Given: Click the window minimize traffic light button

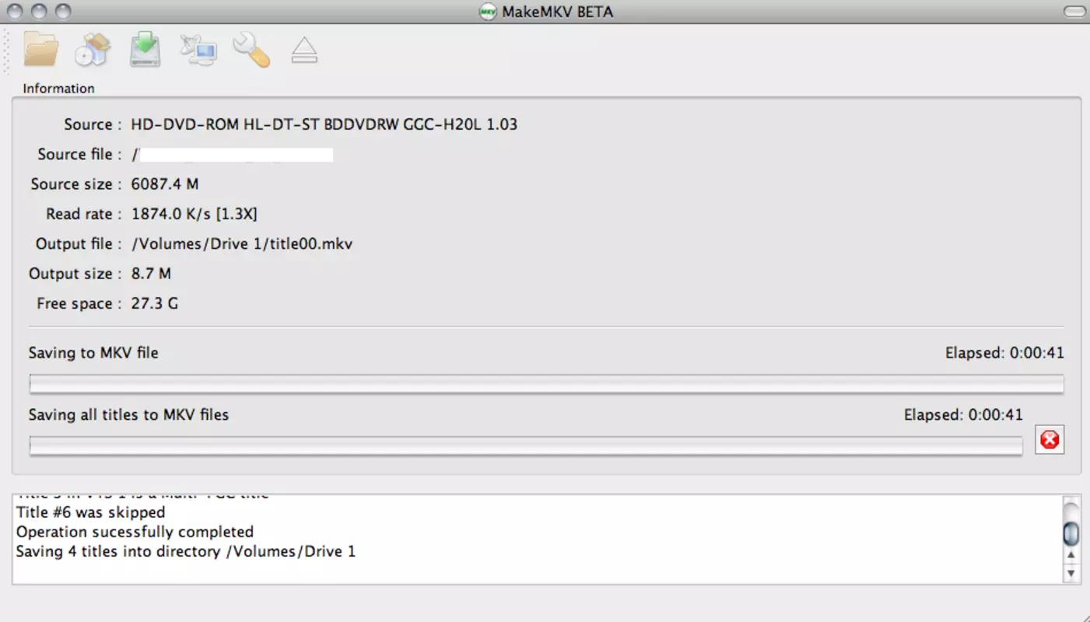Looking at the screenshot, I should coord(39,12).
